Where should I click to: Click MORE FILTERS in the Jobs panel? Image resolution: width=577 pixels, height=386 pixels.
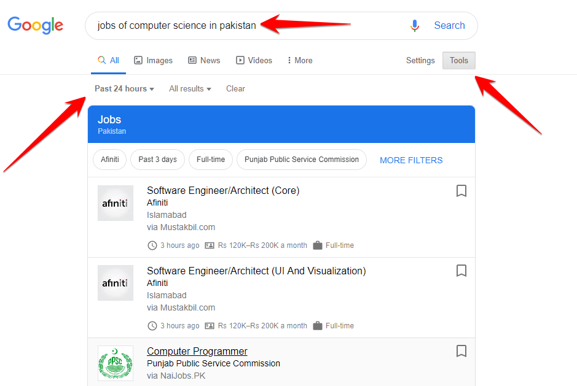pos(410,160)
